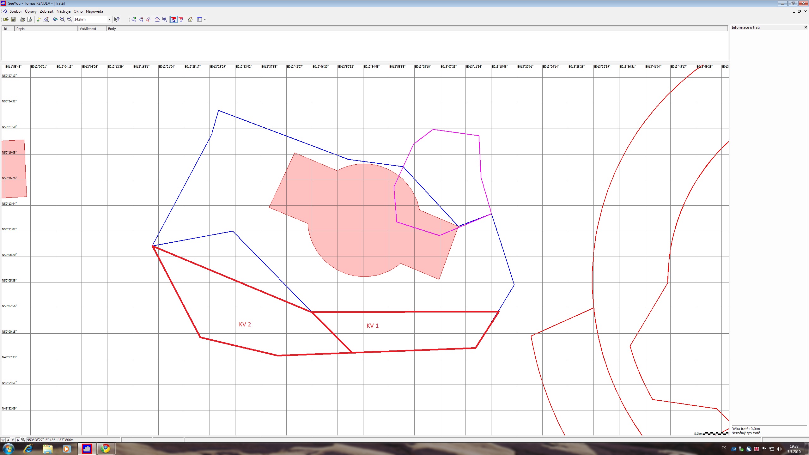Click the Neznámý typ tratě text
Viewport: 809px width, 455px height.
click(x=746, y=433)
